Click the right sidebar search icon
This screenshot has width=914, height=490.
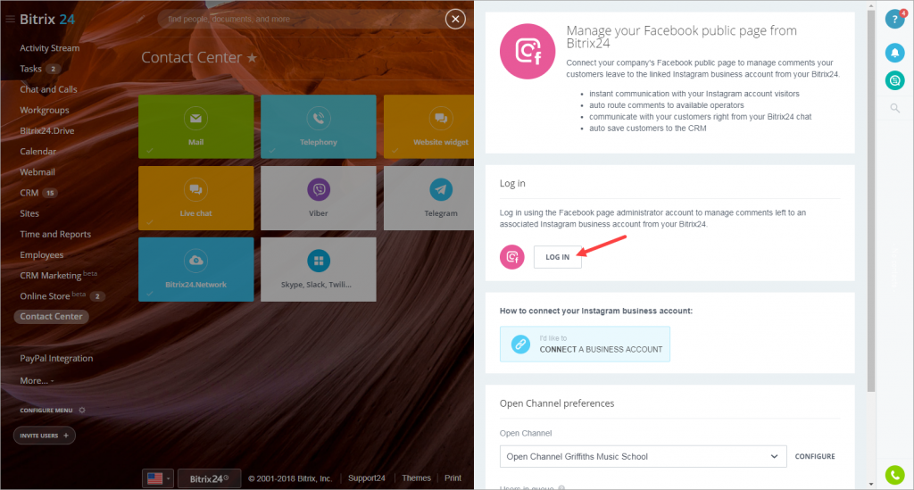point(894,108)
